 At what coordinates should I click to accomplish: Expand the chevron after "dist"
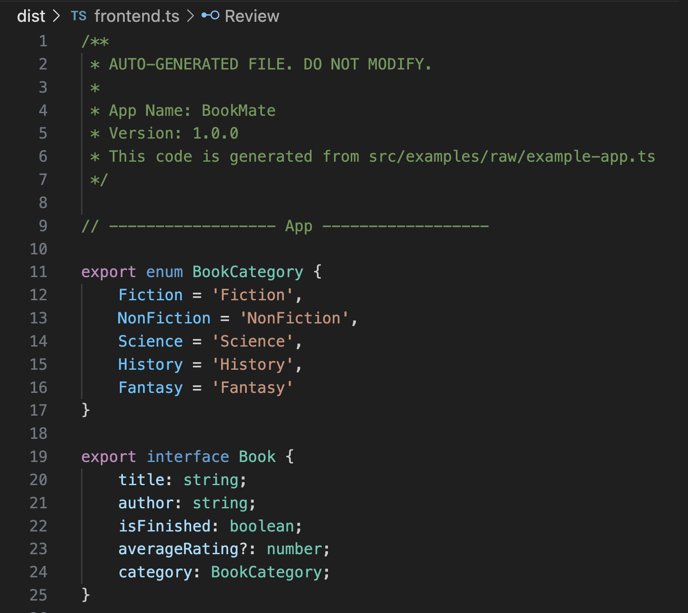(x=57, y=16)
